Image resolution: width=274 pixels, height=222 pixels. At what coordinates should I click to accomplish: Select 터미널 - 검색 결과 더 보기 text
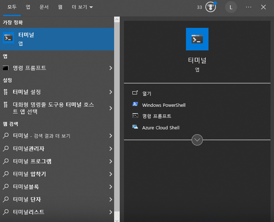42,136
